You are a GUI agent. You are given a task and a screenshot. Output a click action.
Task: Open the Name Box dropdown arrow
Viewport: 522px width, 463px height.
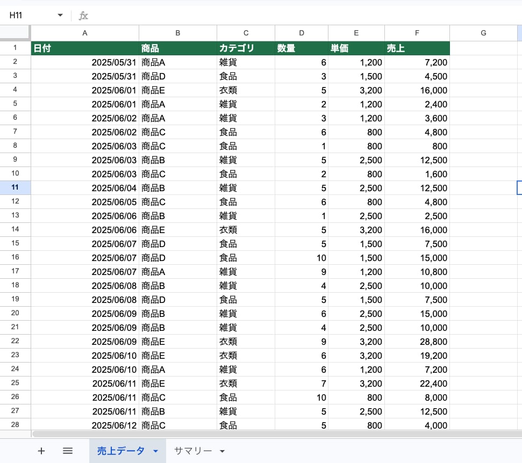click(x=60, y=15)
